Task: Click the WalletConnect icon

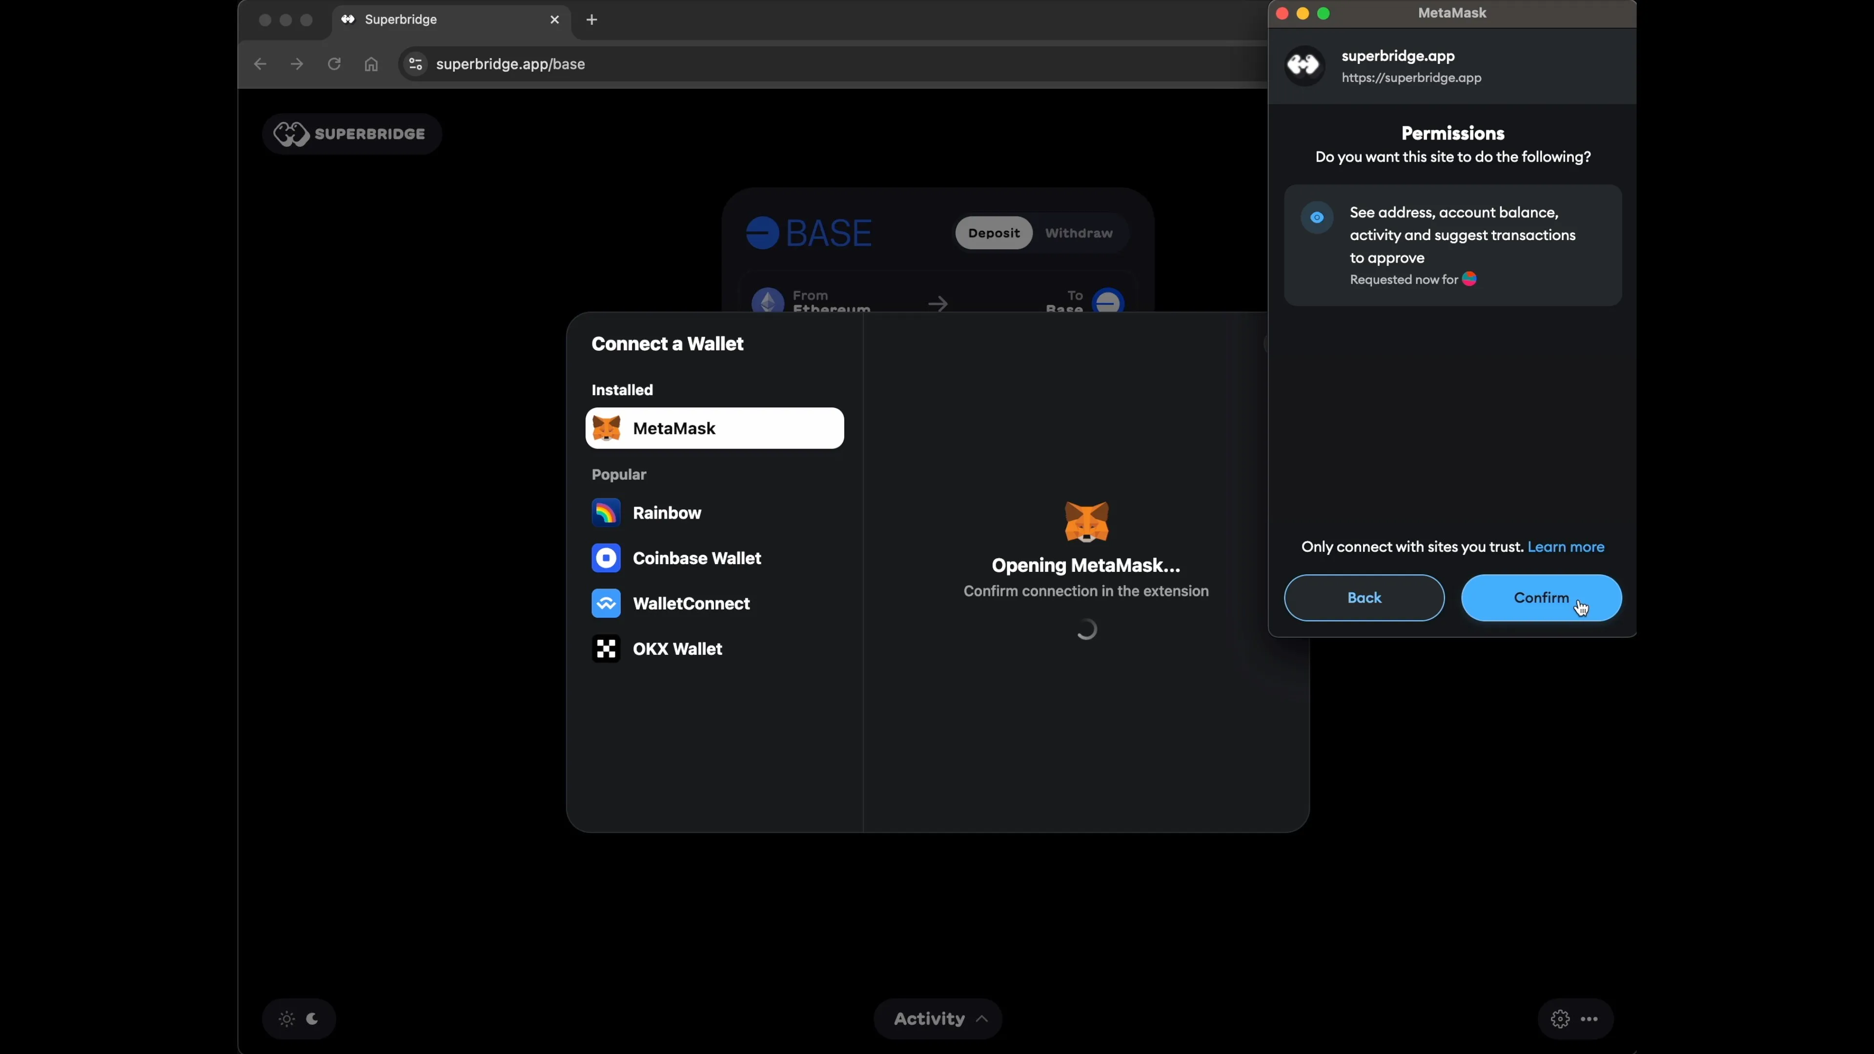Action: [x=606, y=603]
